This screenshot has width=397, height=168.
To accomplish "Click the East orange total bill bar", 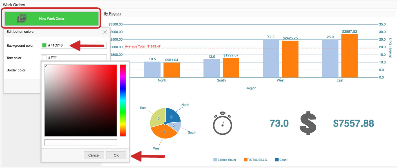I will (349, 56).
